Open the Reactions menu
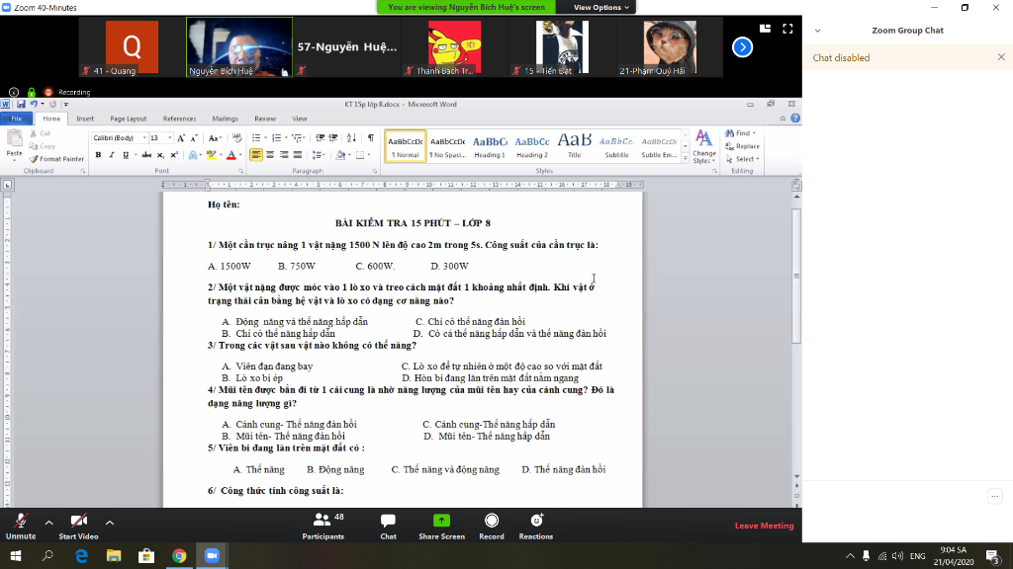1013x569 pixels. point(535,527)
